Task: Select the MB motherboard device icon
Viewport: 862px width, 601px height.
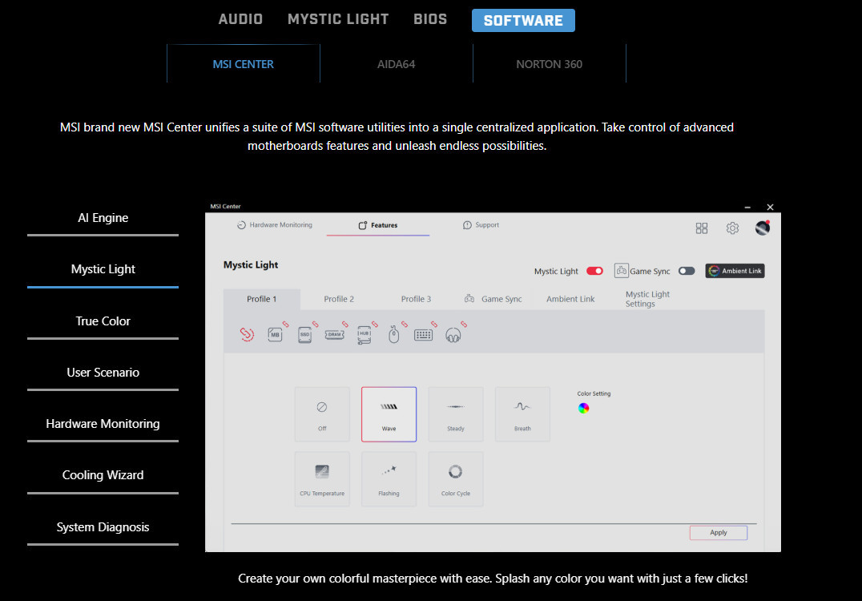Action: (x=275, y=334)
